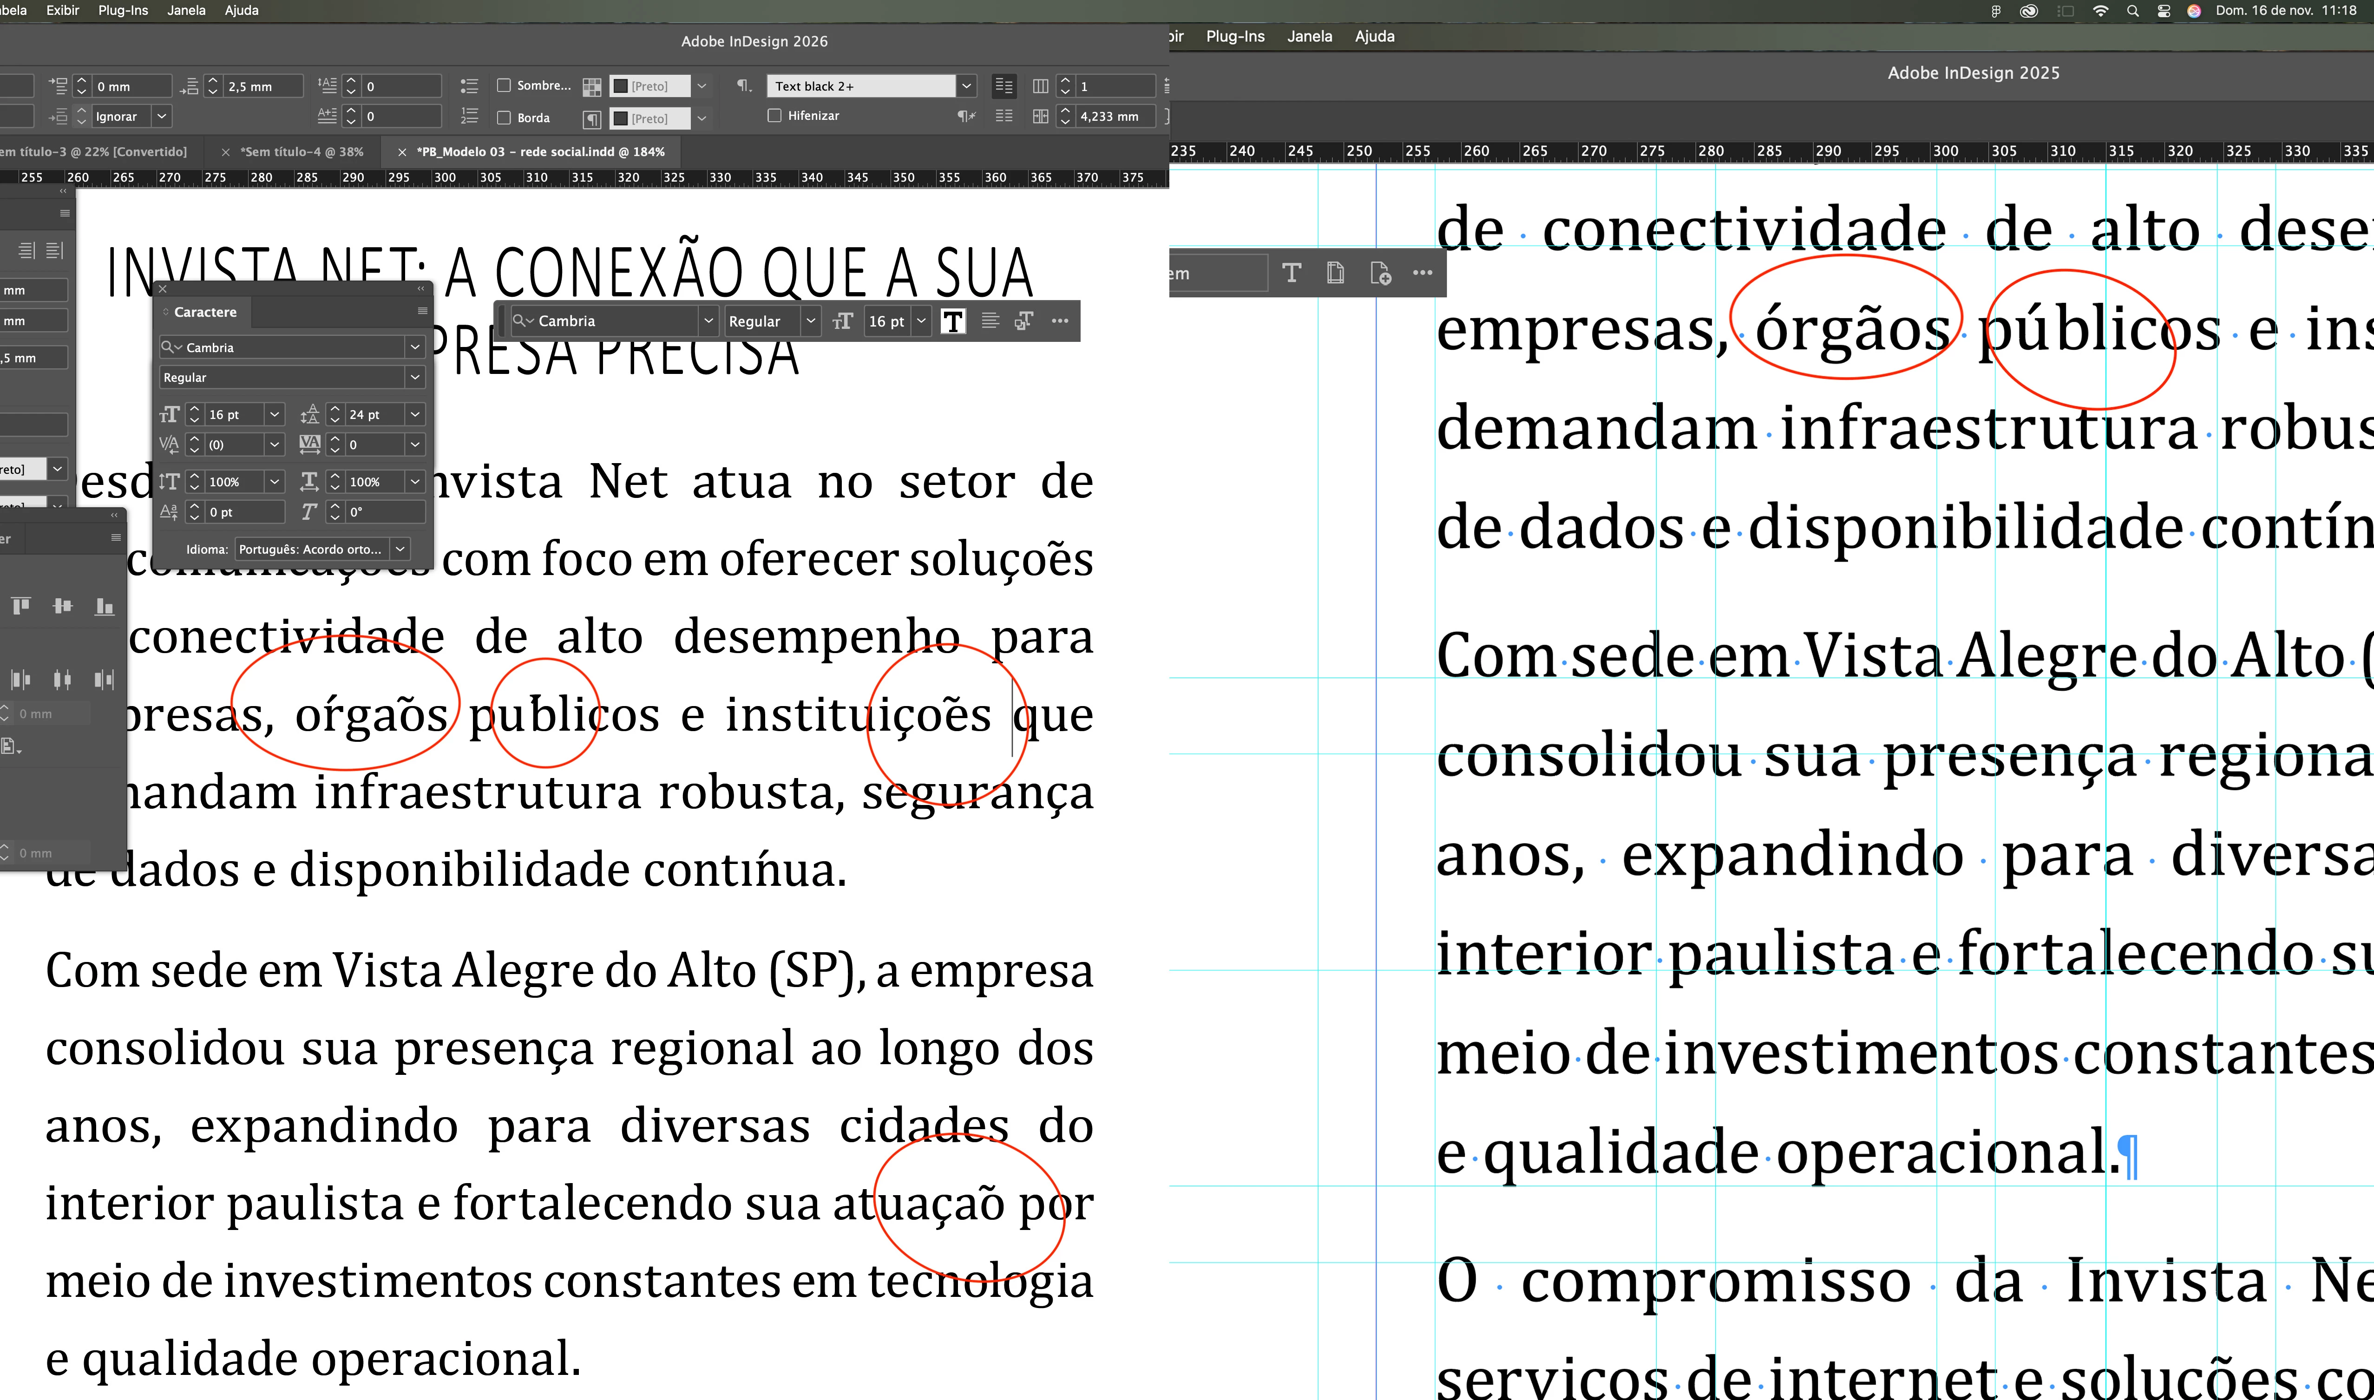Click the paragraph alignment icon in floating bar
The height and width of the screenshot is (1400, 2374).
(x=990, y=322)
